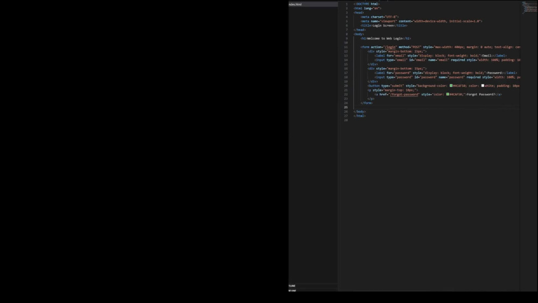Click the "viewport" meta name value
Screen dimensions: 538x303
[x=388, y=22]
